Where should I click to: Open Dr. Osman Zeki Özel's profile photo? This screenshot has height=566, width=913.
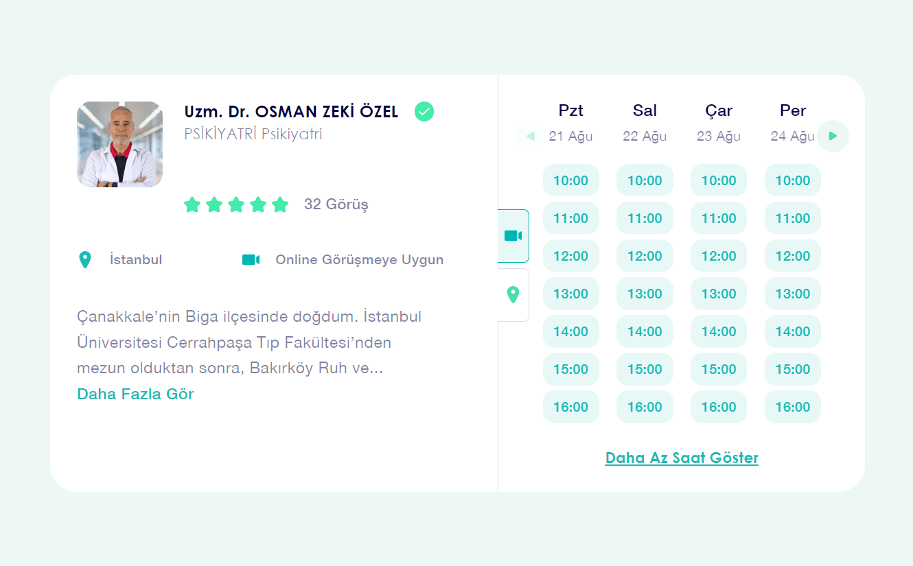coord(119,144)
